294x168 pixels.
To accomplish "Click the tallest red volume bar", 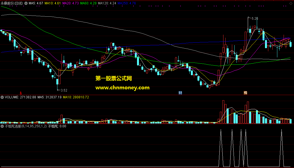I will pyautogui.click(x=223, y=112).
